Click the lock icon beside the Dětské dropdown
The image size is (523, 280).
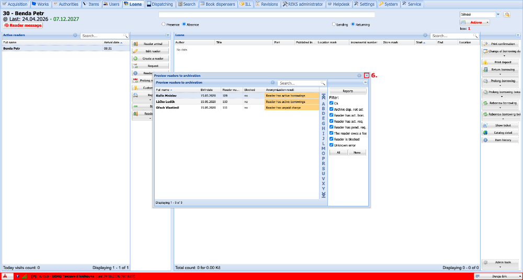[507, 15]
